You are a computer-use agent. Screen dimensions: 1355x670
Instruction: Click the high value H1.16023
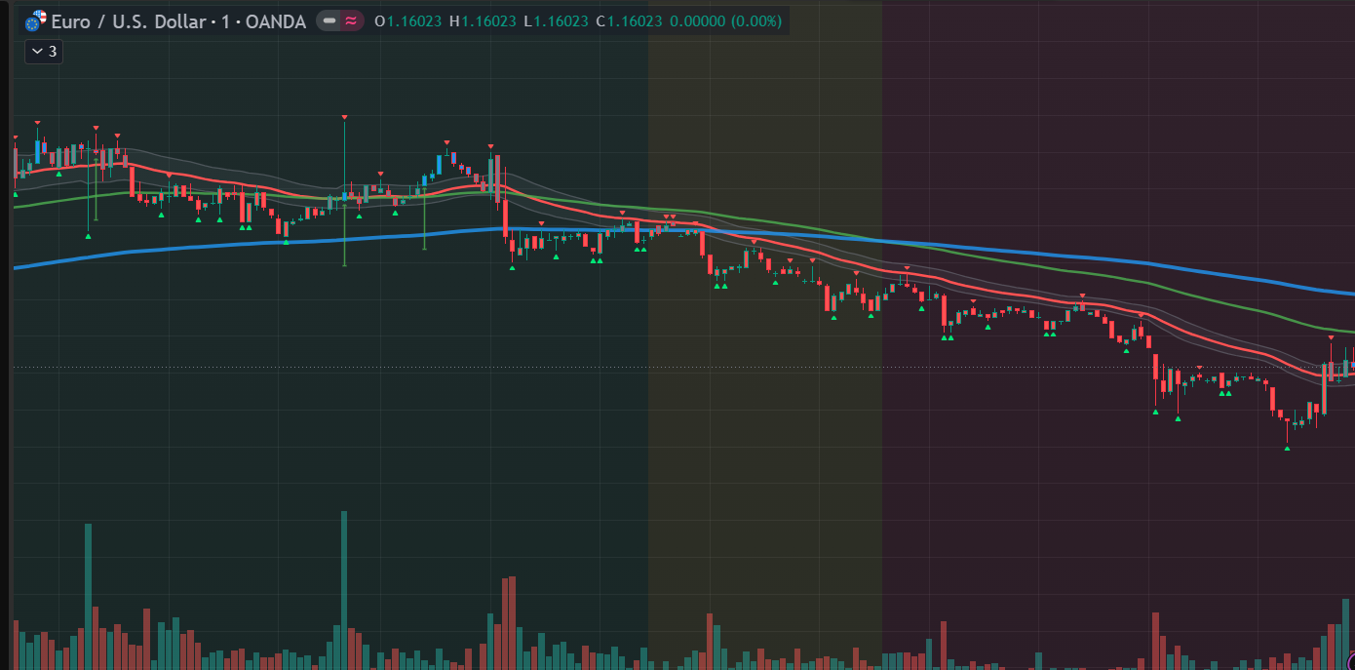point(483,20)
